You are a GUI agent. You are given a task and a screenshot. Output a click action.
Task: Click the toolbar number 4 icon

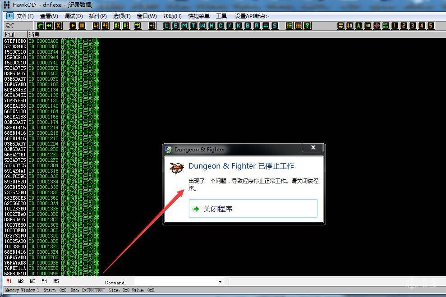(422, 26)
